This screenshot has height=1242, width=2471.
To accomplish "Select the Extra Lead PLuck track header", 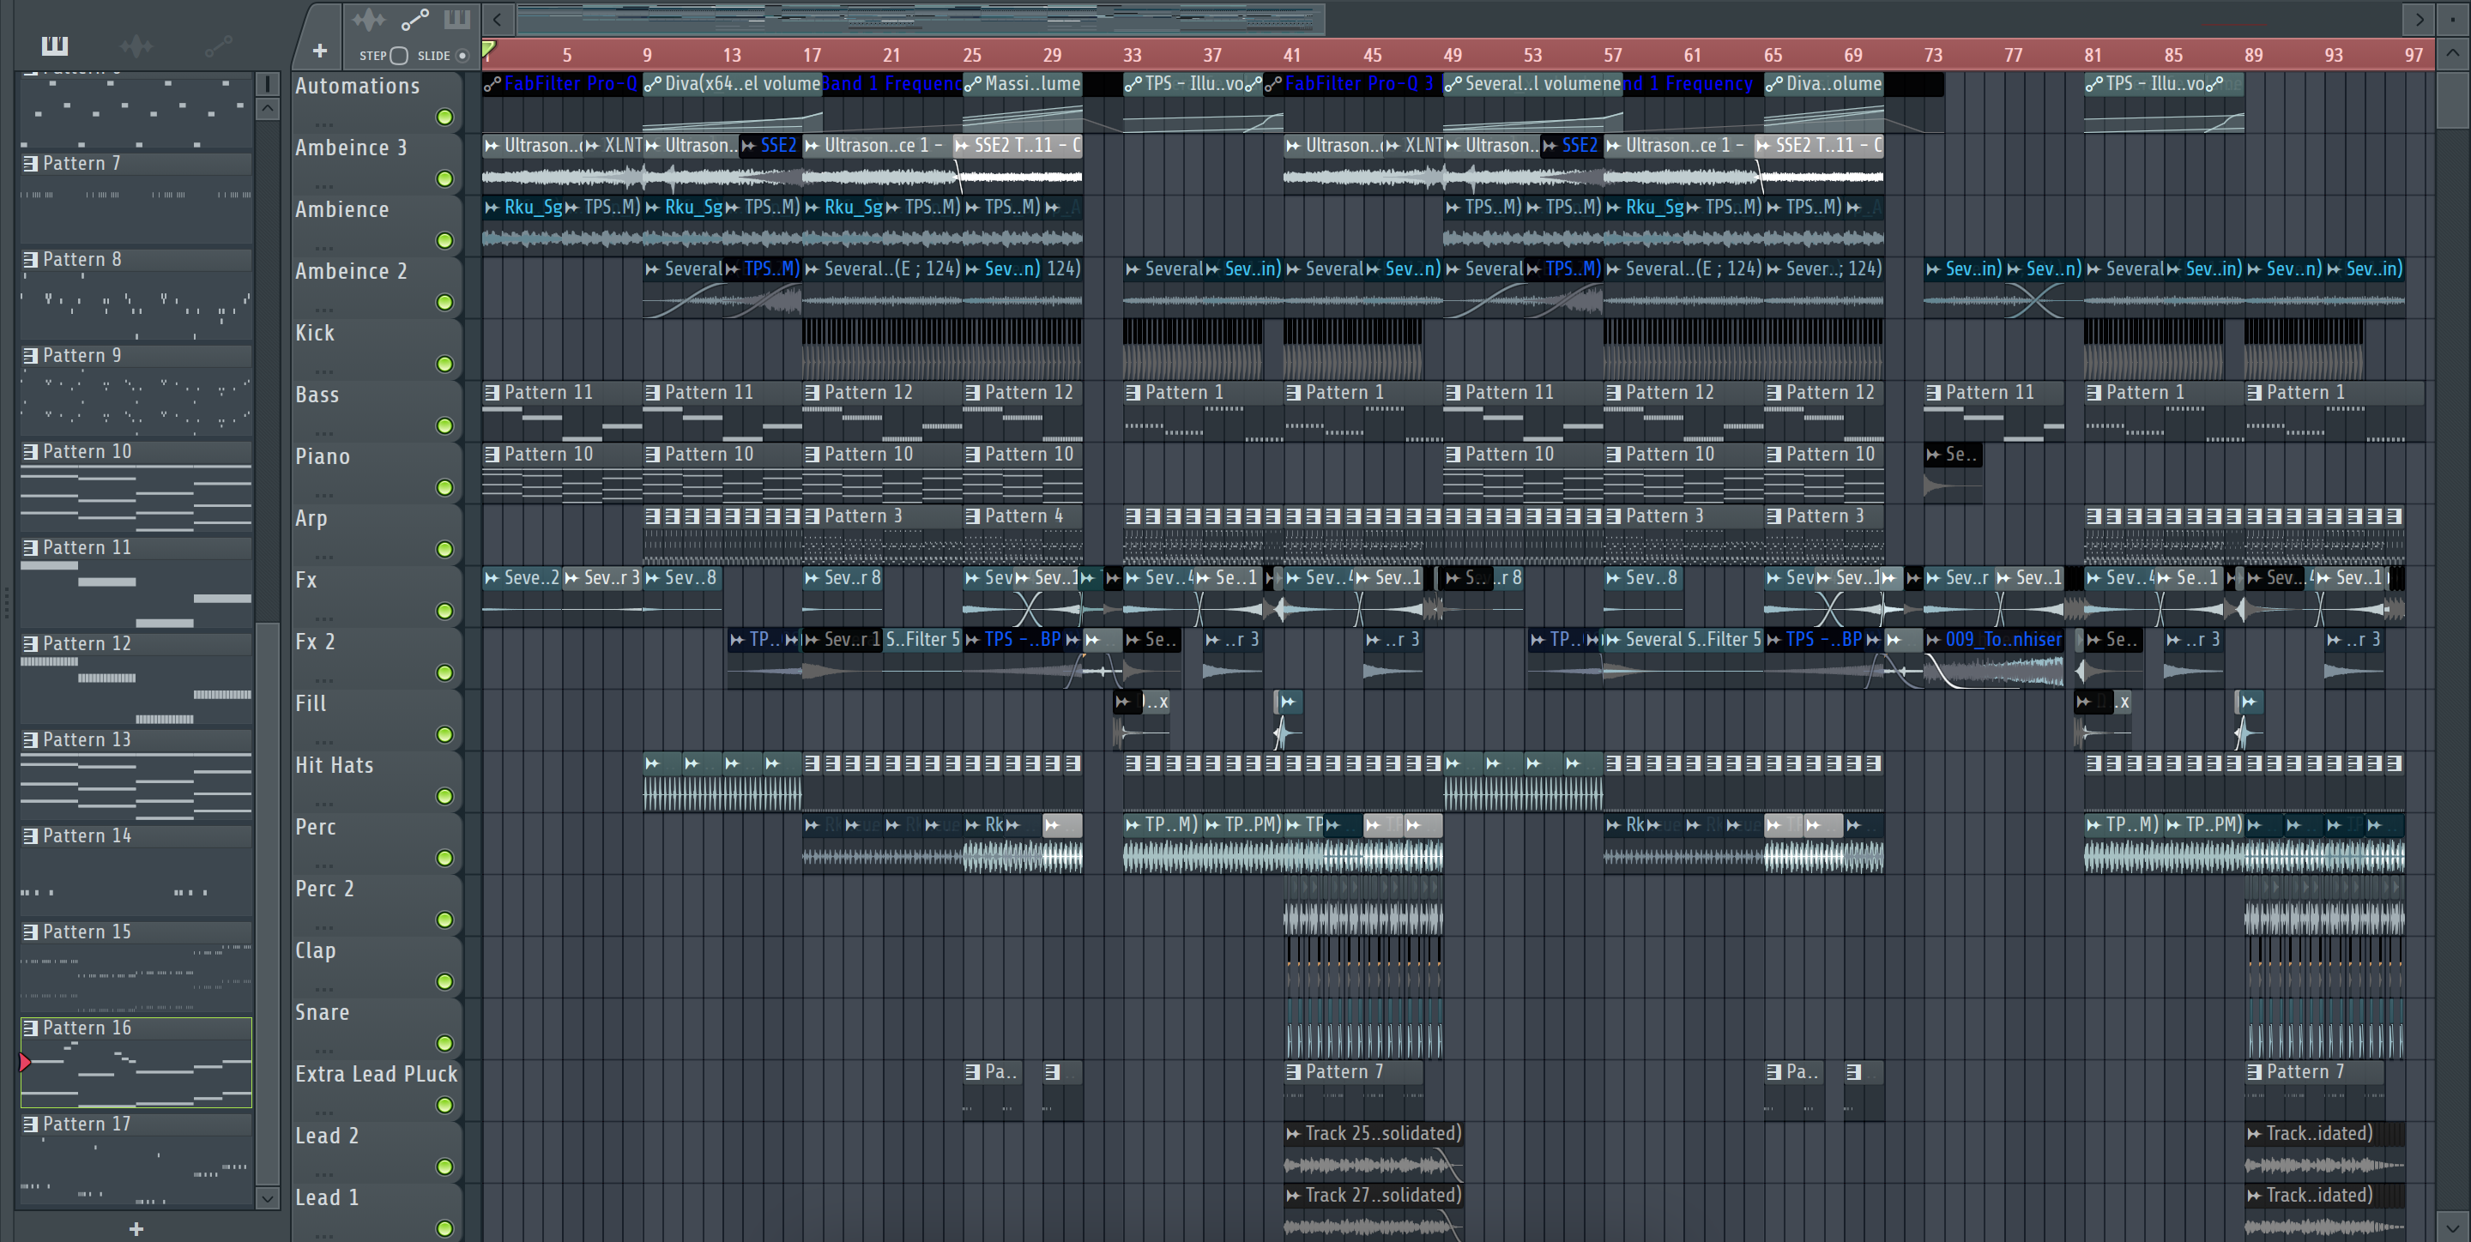I will (x=376, y=1088).
